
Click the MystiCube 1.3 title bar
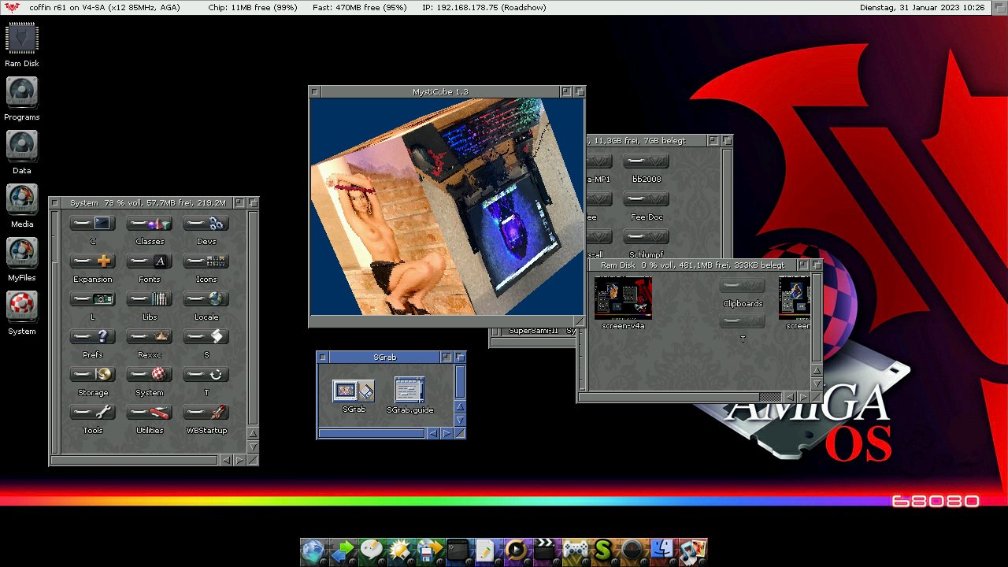coord(440,92)
